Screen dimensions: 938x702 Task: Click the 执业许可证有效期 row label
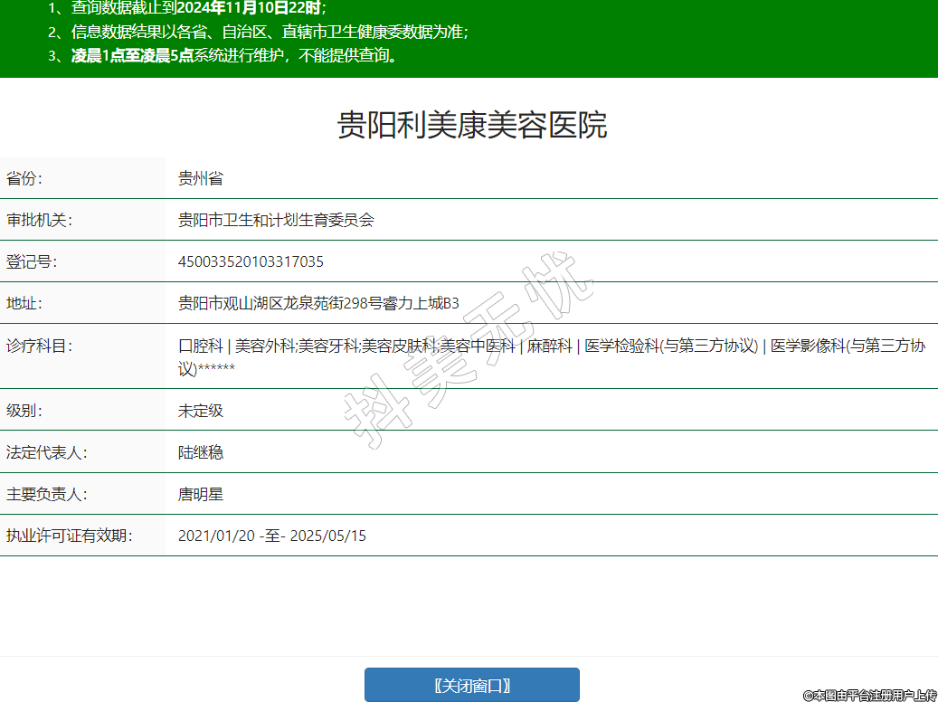pyautogui.click(x=69, y=536)
